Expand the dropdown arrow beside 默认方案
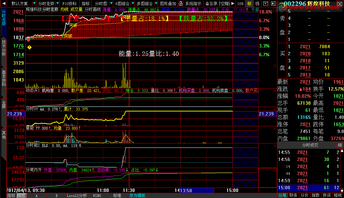Screen dimensions: 344x198 click(x=34, y=3)
